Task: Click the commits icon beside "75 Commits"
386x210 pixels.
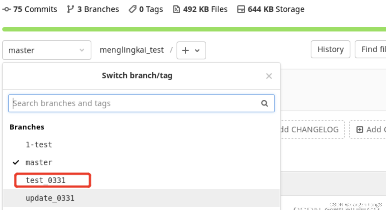Action: [x=6, y=9]
